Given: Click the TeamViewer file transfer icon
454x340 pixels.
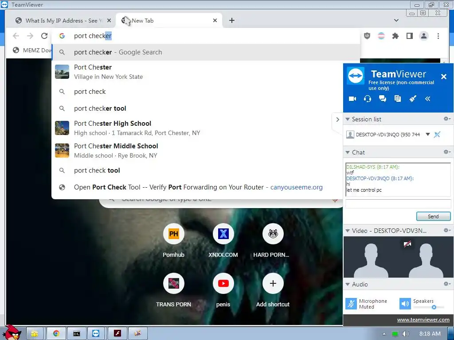Looking at the screenshot, I should pos(398,99).
